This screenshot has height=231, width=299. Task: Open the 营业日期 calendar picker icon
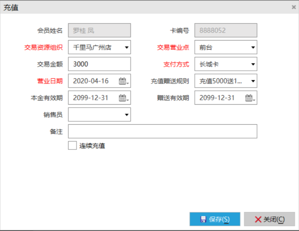click(x=123, y=81)
